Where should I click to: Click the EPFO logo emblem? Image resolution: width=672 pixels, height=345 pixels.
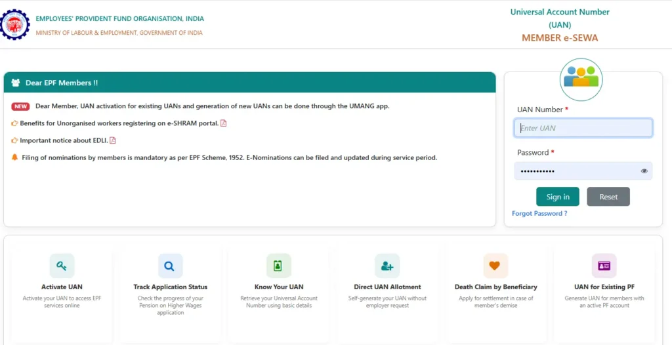pos(15,24)
